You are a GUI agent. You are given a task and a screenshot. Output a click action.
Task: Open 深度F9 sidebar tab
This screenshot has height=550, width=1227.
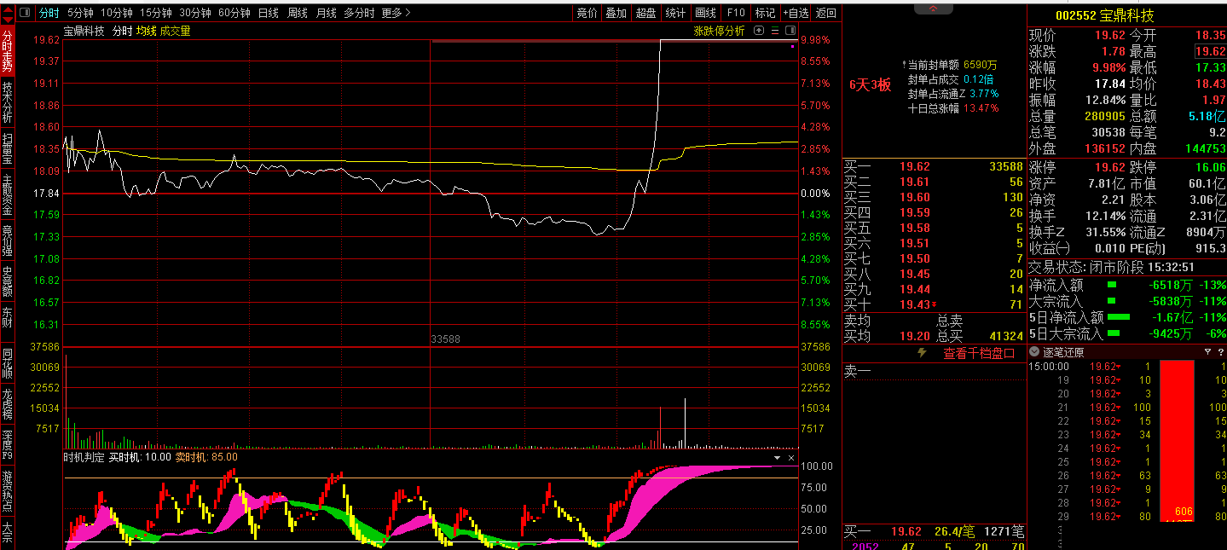pyautogui.click(x=7, y=445)
